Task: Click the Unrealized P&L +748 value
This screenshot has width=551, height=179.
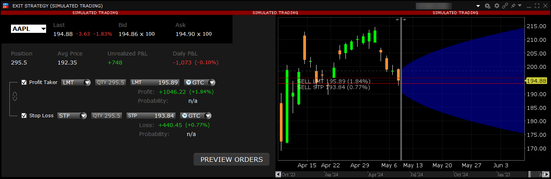Action: (115, 63)
